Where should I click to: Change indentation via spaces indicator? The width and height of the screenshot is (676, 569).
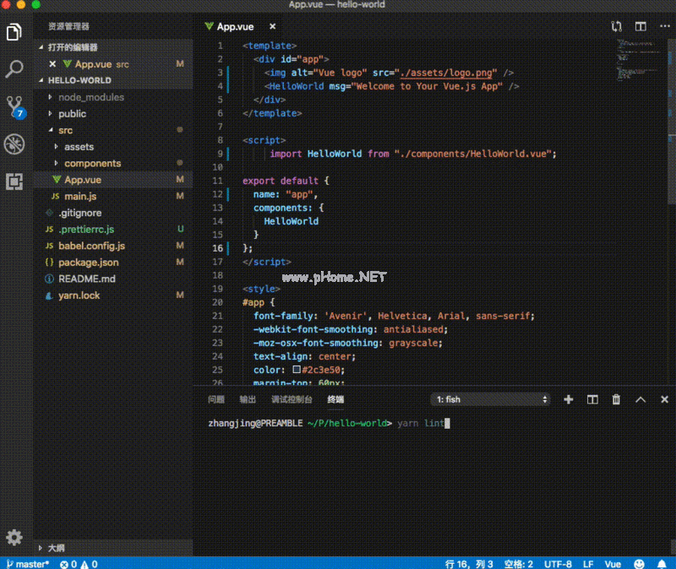[x=519, y=564]
